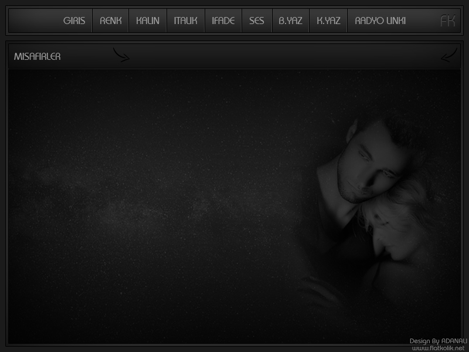This screenshot has width=469, height=352.
Task: Open the IFADE emoticons menu
Action: pos(223,21)
